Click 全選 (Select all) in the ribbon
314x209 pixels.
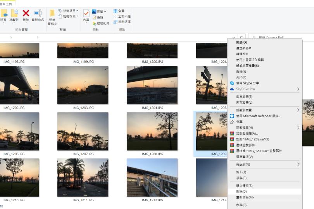119,11
